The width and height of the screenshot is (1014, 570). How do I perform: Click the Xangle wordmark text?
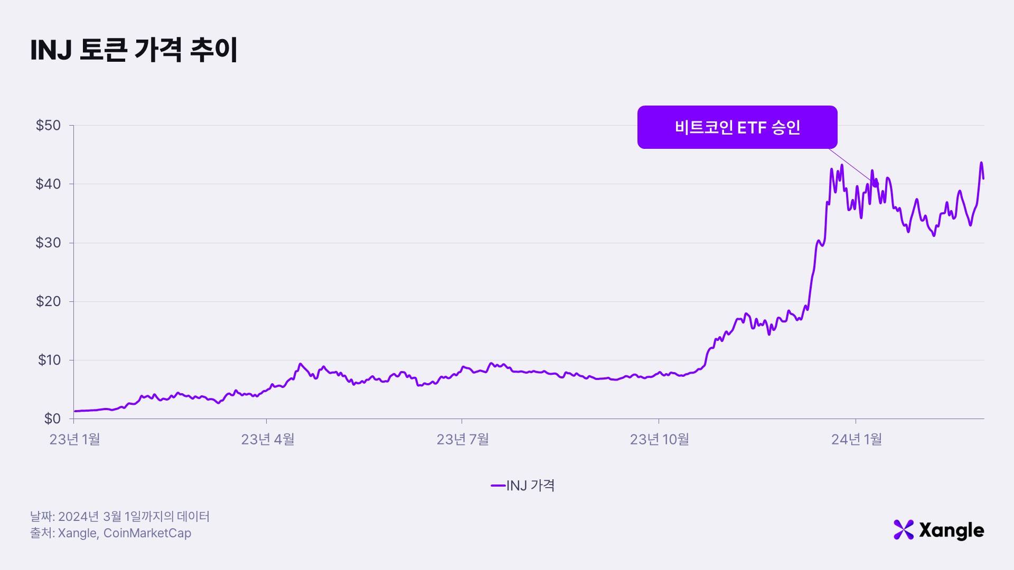click(952, 530)
